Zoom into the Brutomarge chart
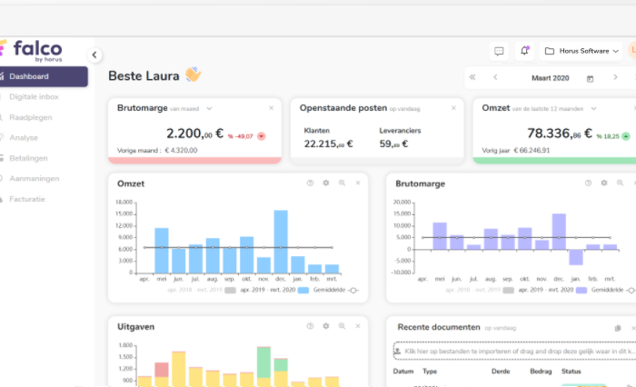The height and width of the screenshot is (387, 636). click(620, 183)
